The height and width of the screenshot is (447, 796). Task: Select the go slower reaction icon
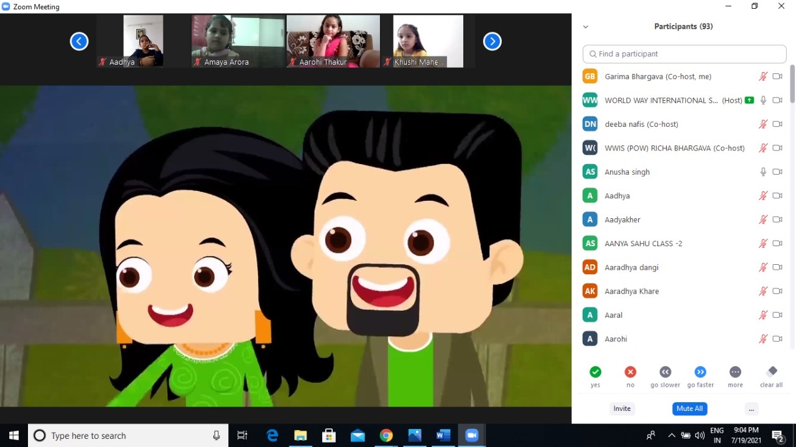coord(665,372)
